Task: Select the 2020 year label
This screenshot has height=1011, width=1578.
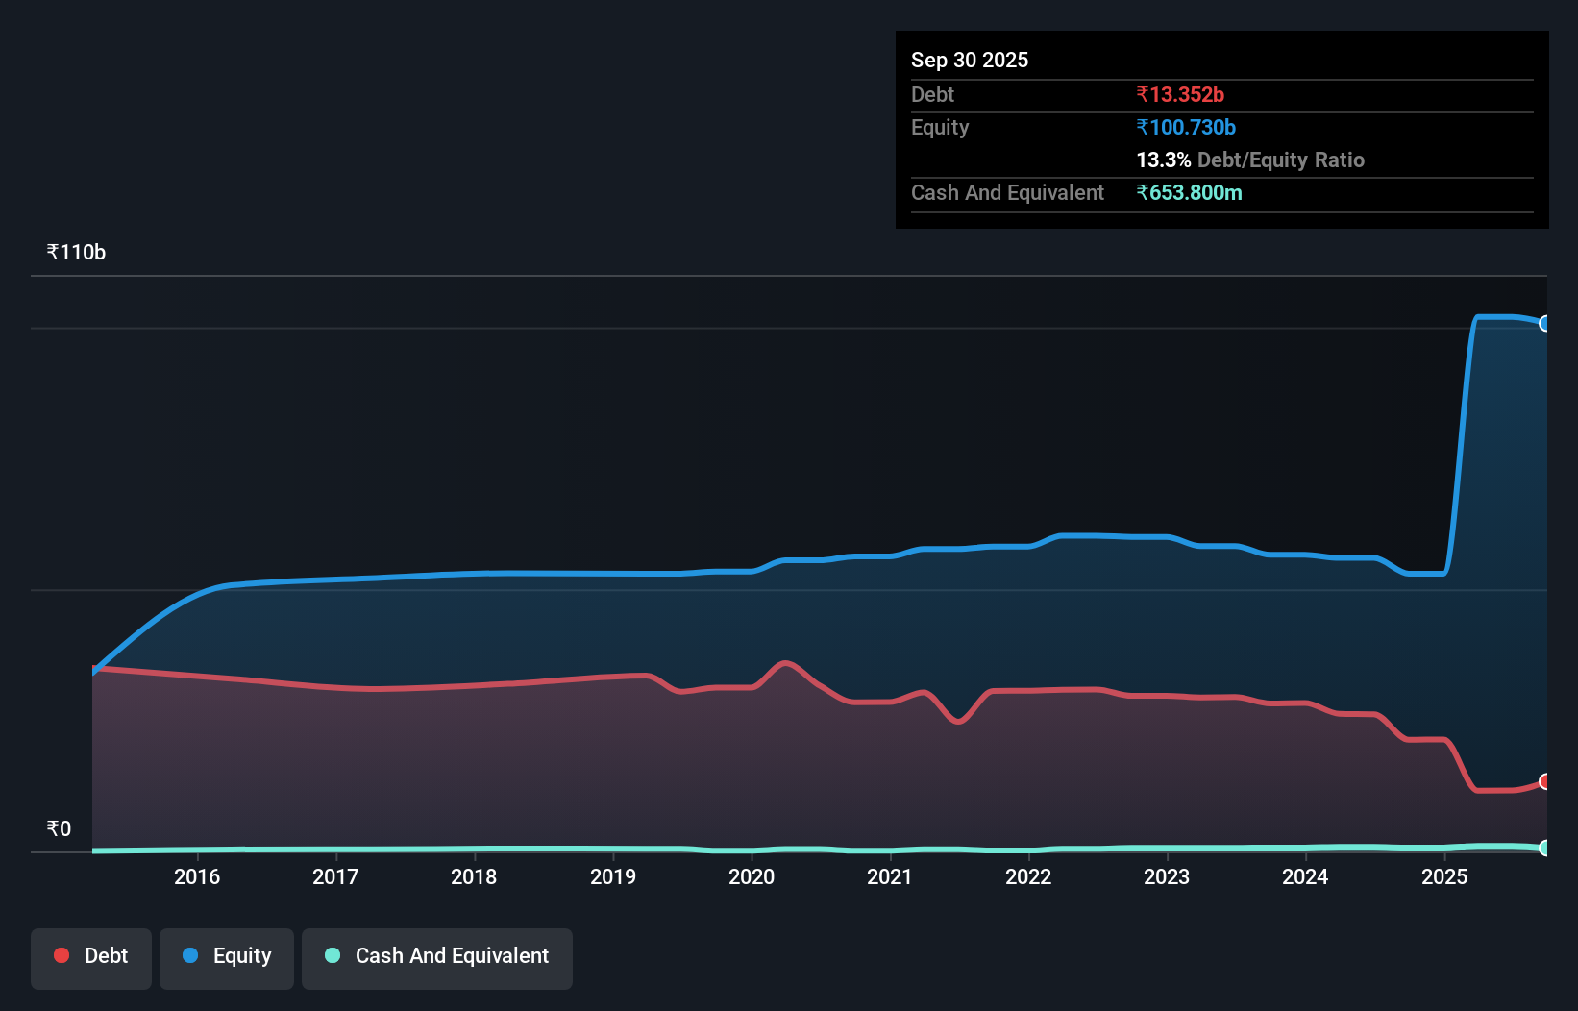Action: [752, 877]
